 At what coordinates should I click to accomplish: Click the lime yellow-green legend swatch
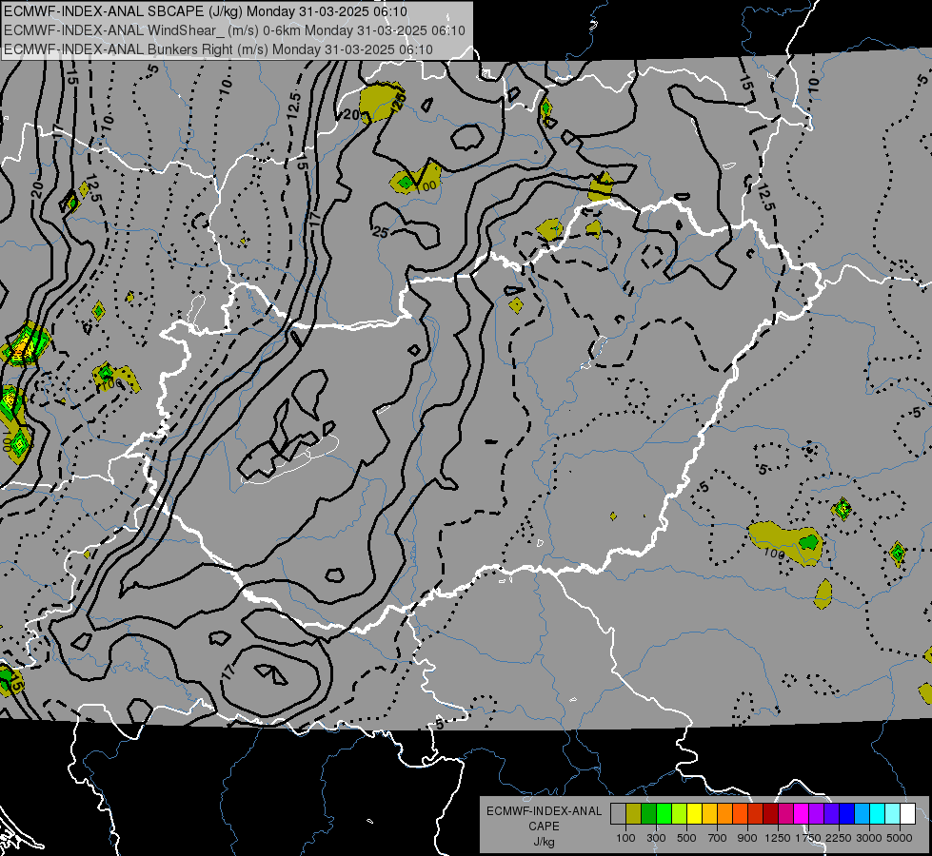(x=680, y=813)
